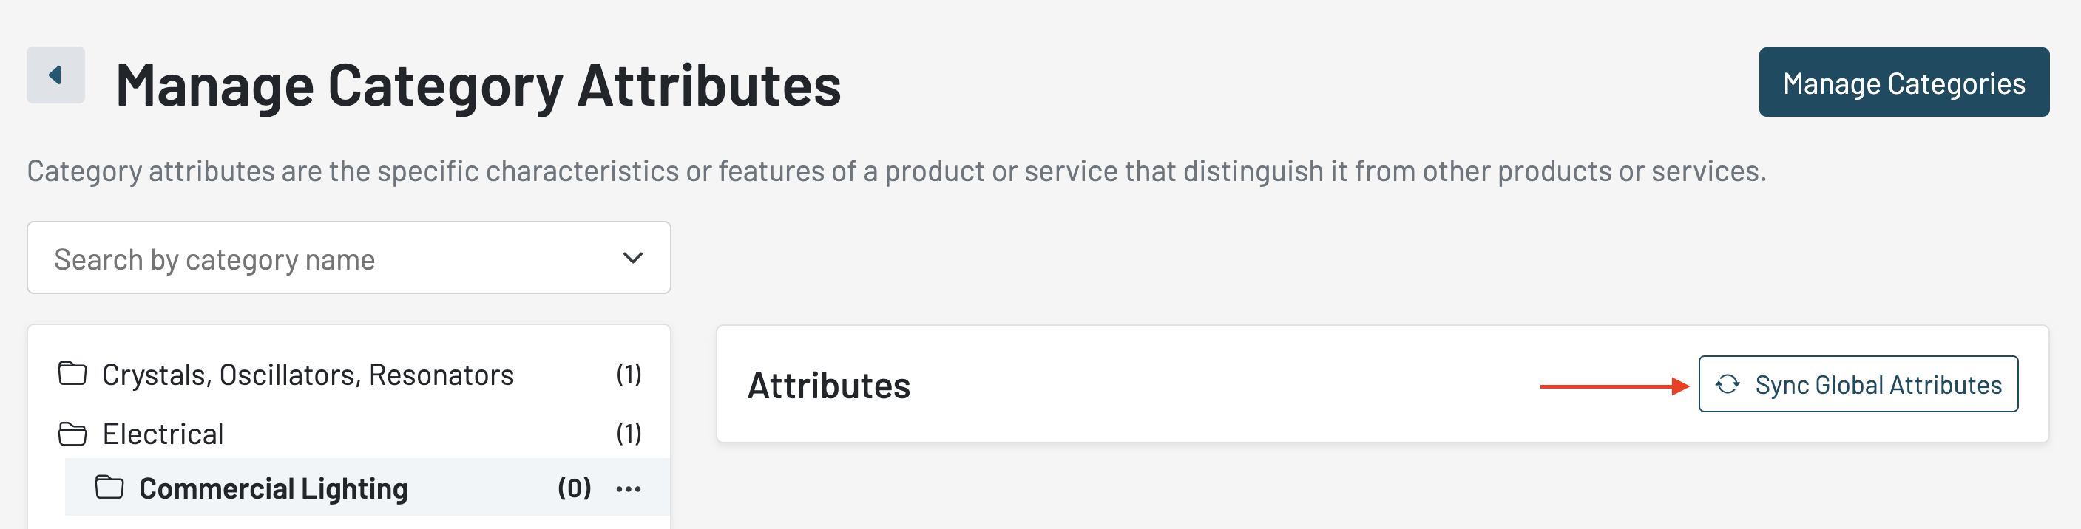Select Crystals, Oscillators, Resonators category

(x=307, y=375)
